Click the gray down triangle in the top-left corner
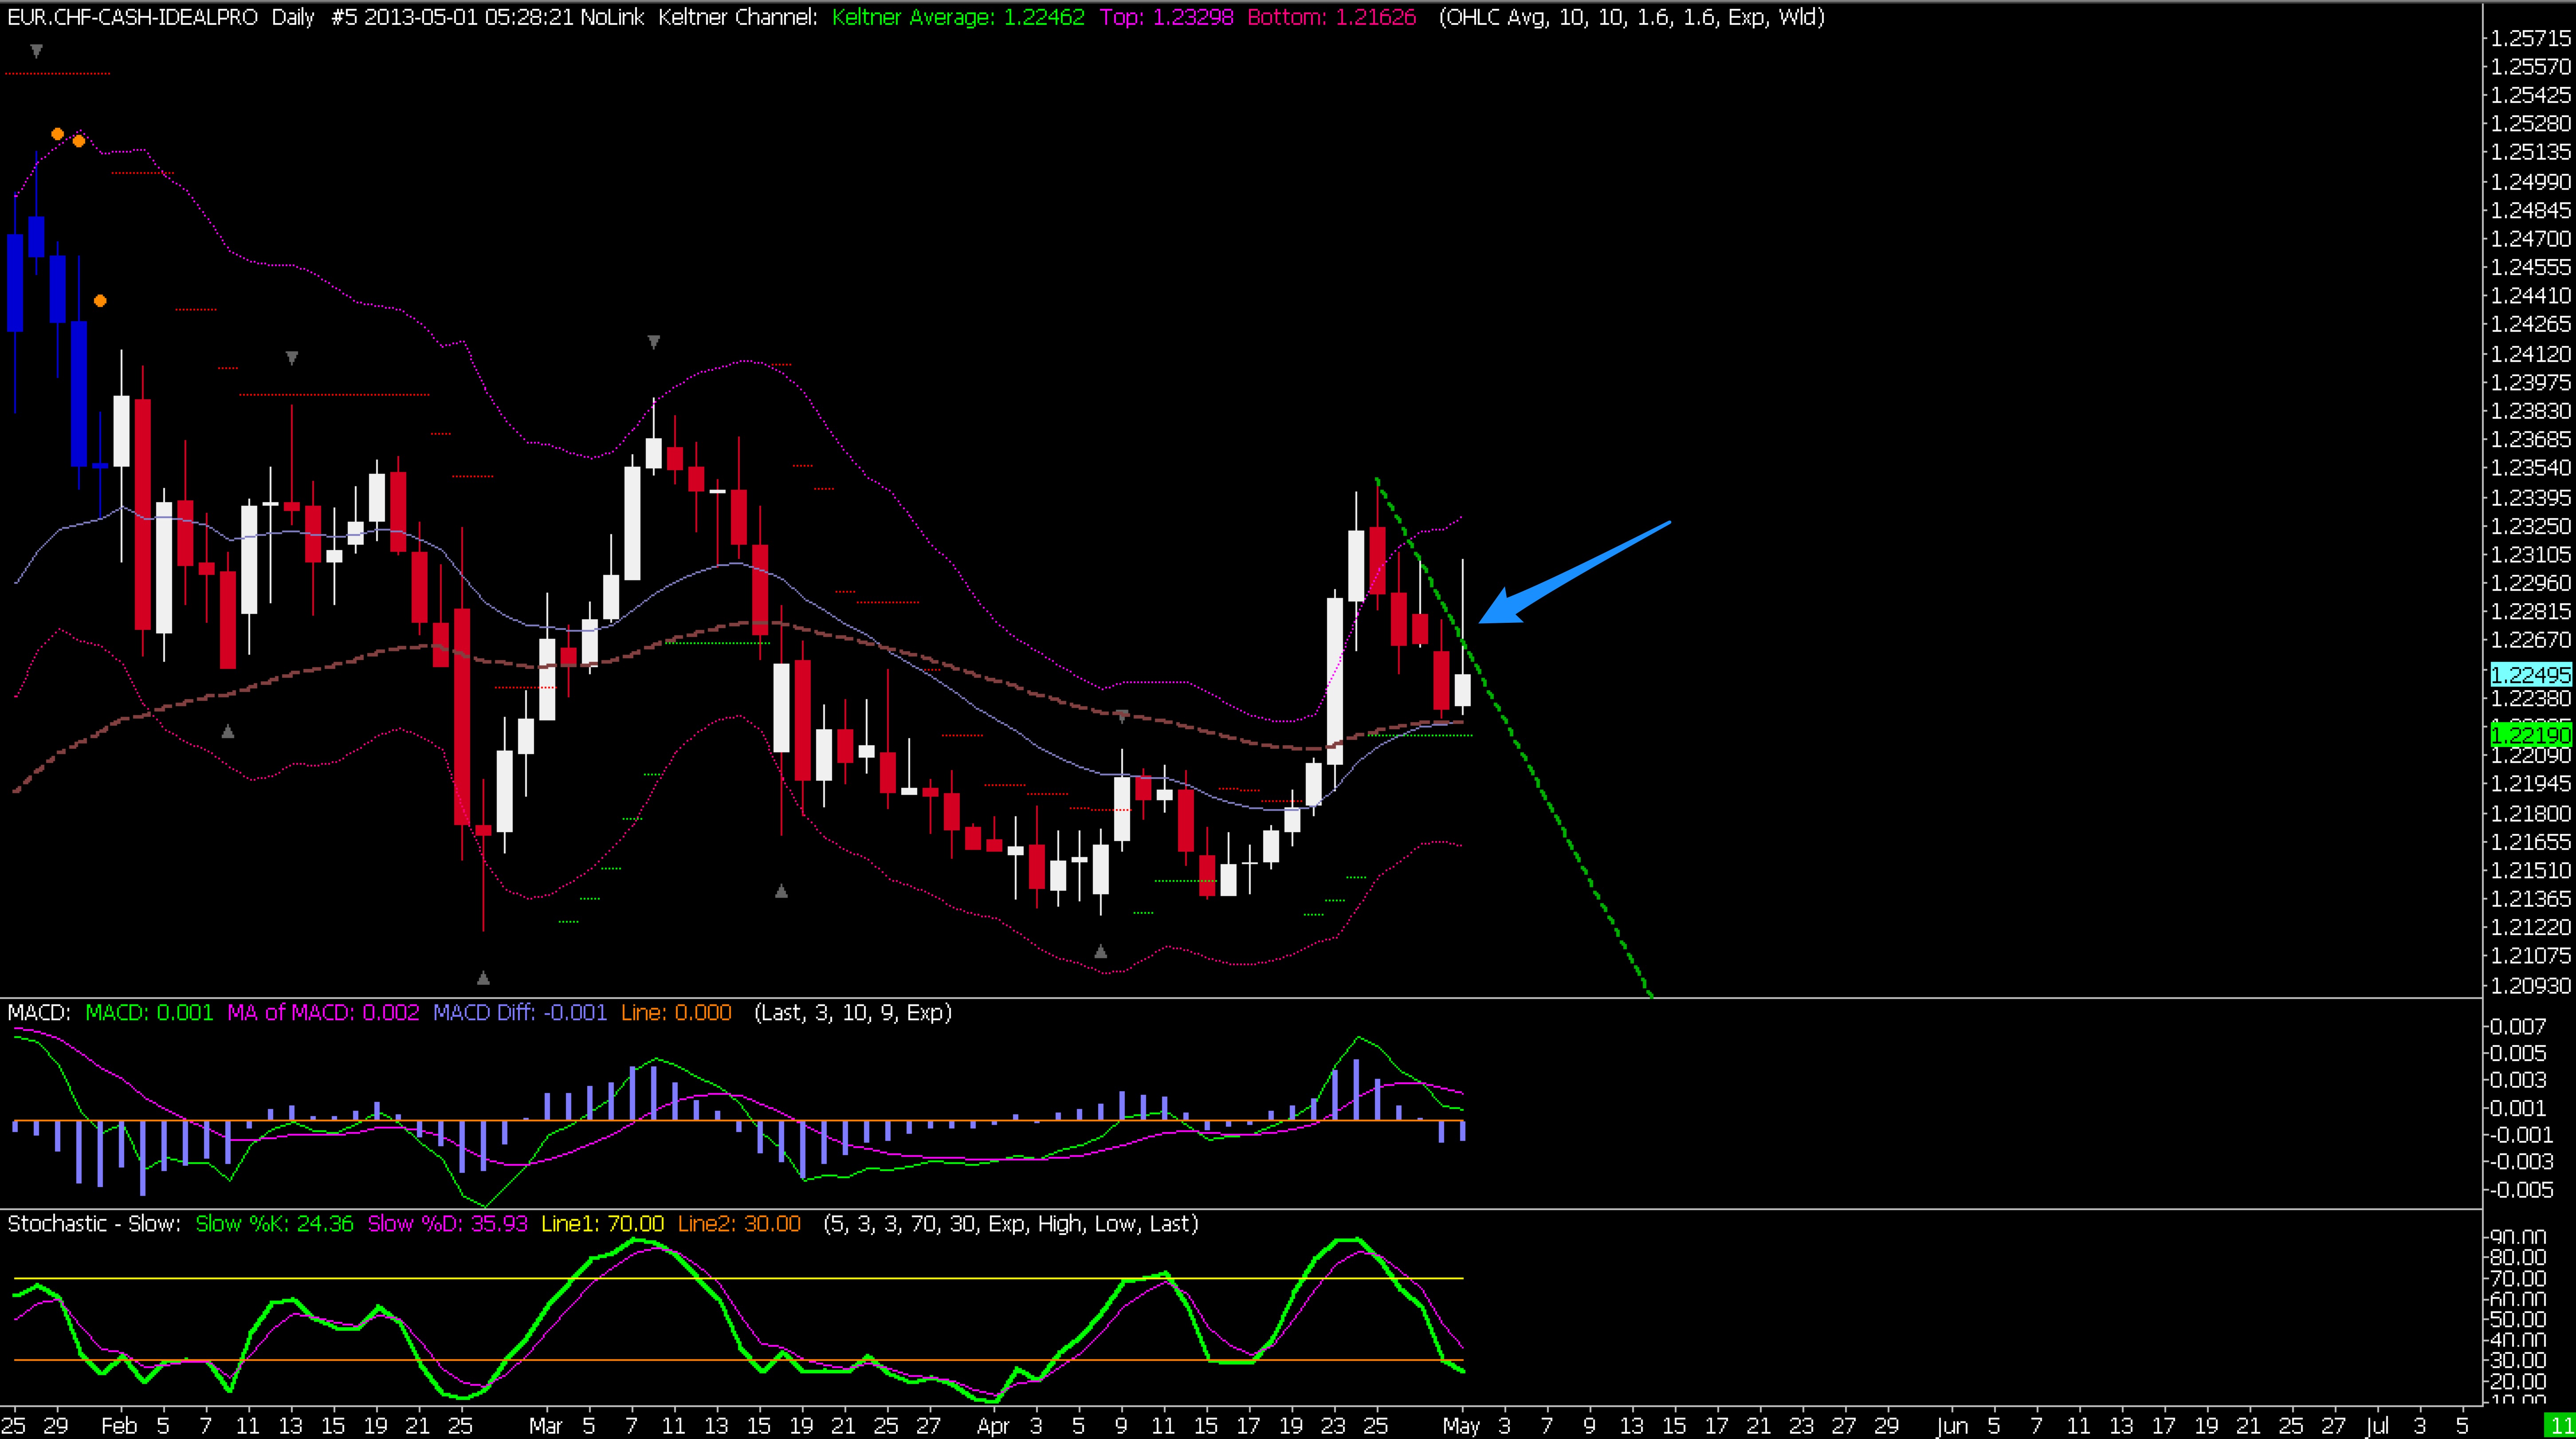This screenshot has height=1439, width=2576. [36, 50]
